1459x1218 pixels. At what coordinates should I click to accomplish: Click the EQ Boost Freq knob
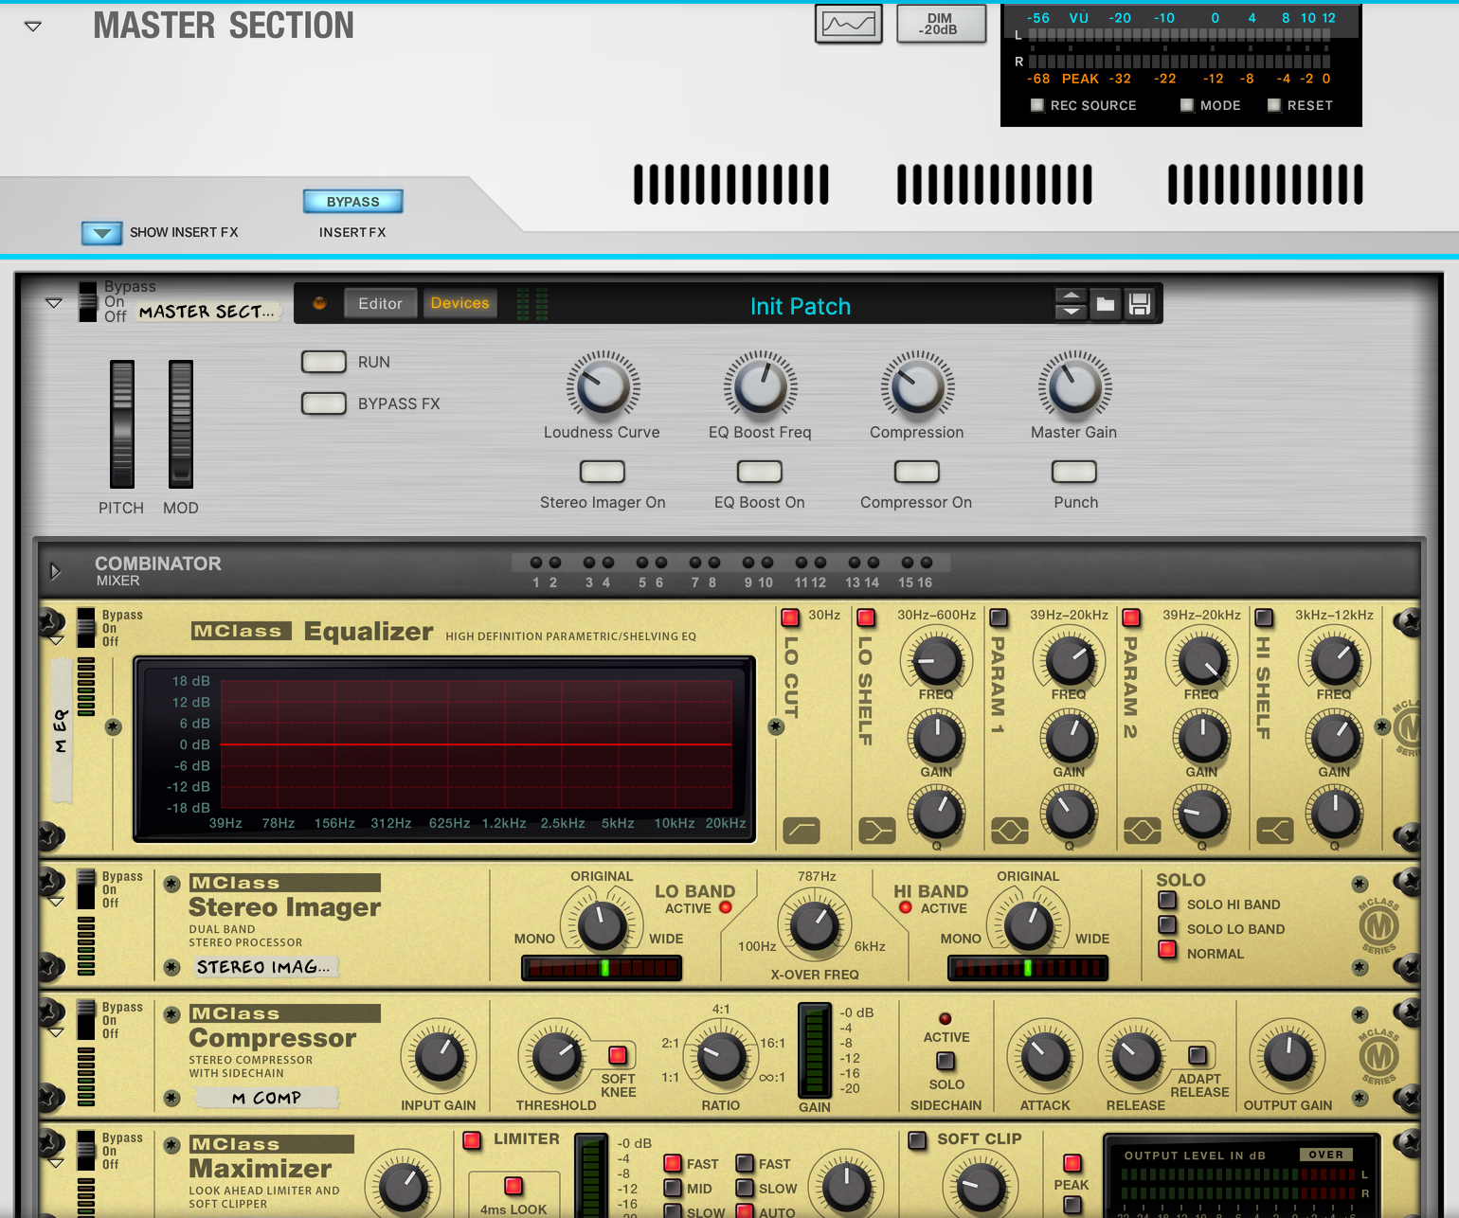760,386
